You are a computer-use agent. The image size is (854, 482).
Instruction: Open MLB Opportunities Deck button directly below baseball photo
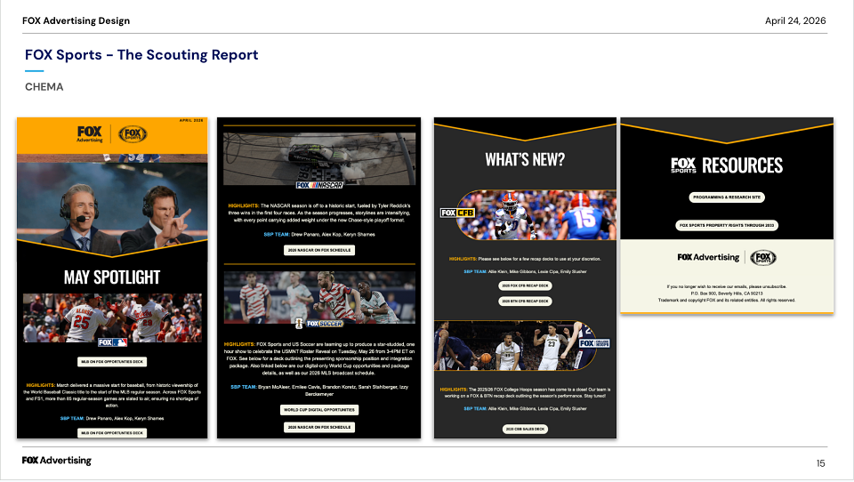click(x=112, y=362)
